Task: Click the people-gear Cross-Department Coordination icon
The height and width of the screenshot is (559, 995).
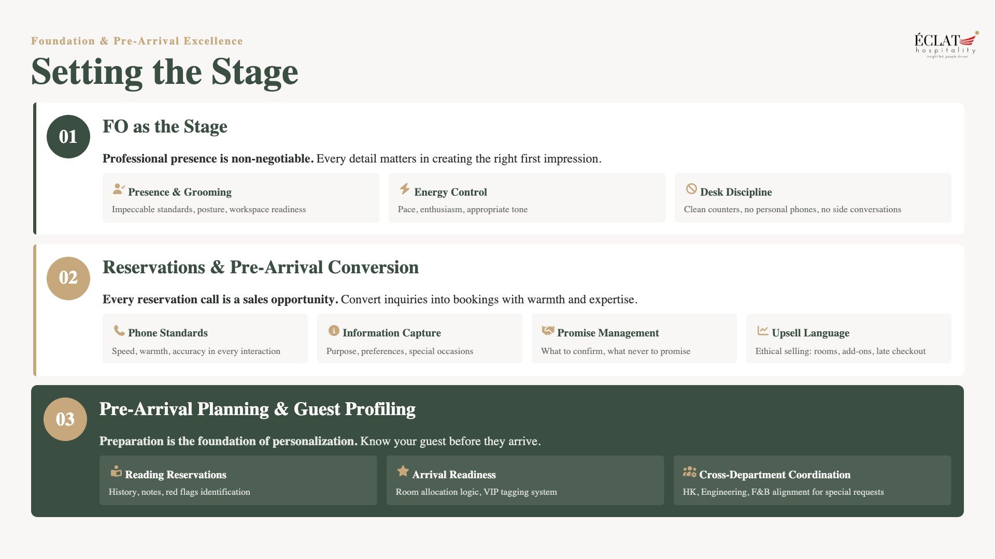Action: (689, 472)
